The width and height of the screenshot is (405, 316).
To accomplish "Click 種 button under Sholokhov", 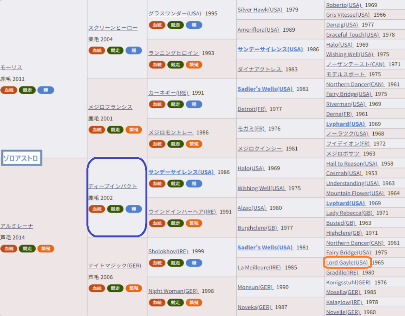I will (x=194, y=263).
